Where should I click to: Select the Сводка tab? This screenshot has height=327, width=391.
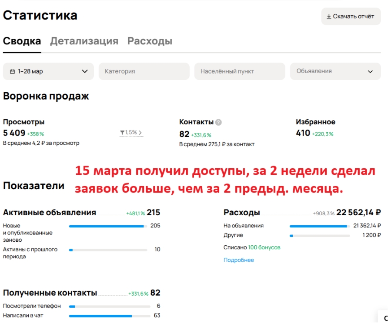pos(22,41)
